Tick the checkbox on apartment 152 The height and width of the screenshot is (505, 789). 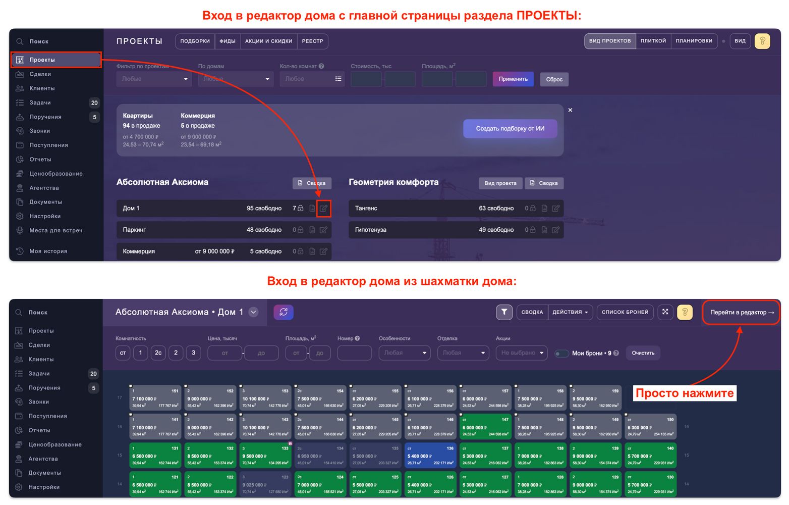click(186, 386)
